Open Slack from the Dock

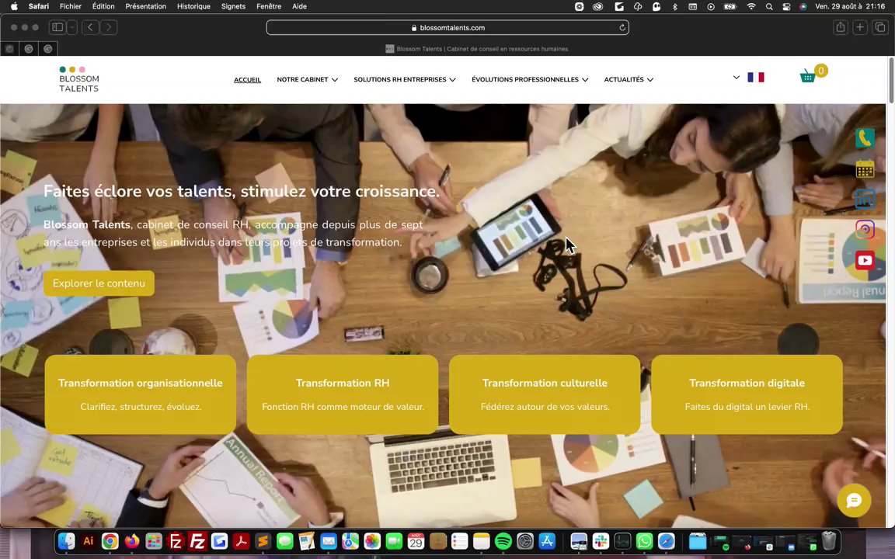tap(601, 540)
